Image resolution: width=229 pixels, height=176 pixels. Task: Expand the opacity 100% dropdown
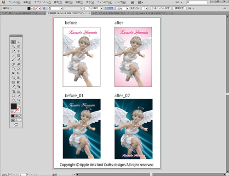127,8
